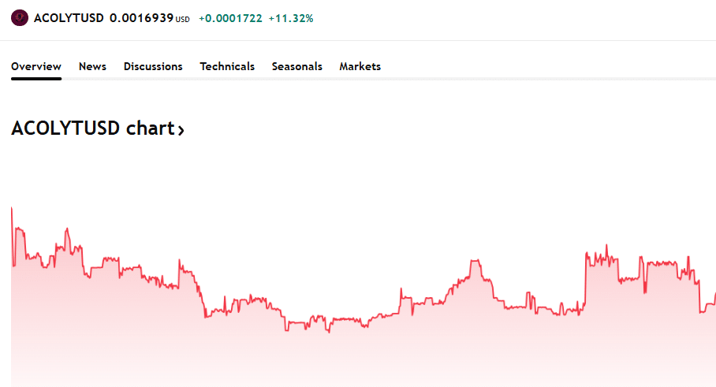Go to the Technicals tab
This screenshot has height=387, width=716.
tap(227, 67)
